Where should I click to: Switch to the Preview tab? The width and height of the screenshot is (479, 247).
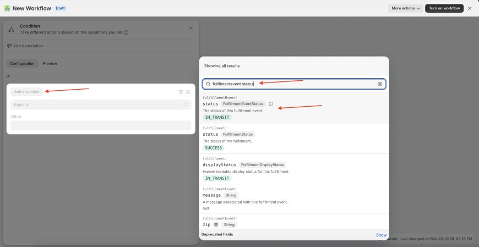(x=50, y=64)
